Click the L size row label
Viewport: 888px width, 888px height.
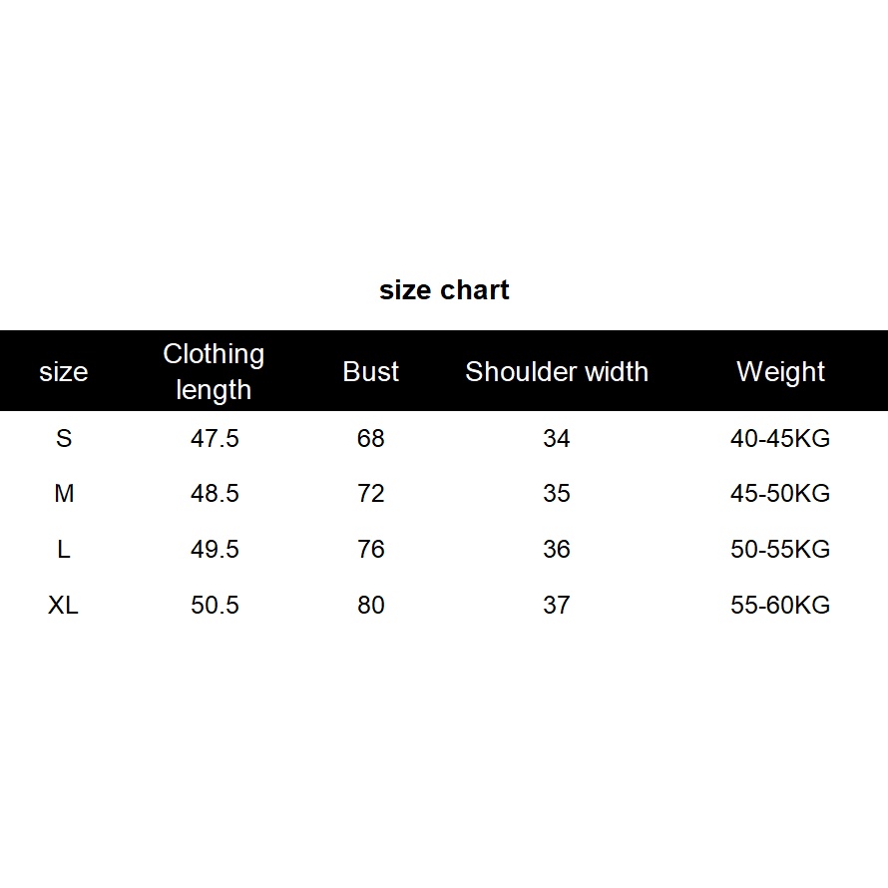click(x=64, y=550)
